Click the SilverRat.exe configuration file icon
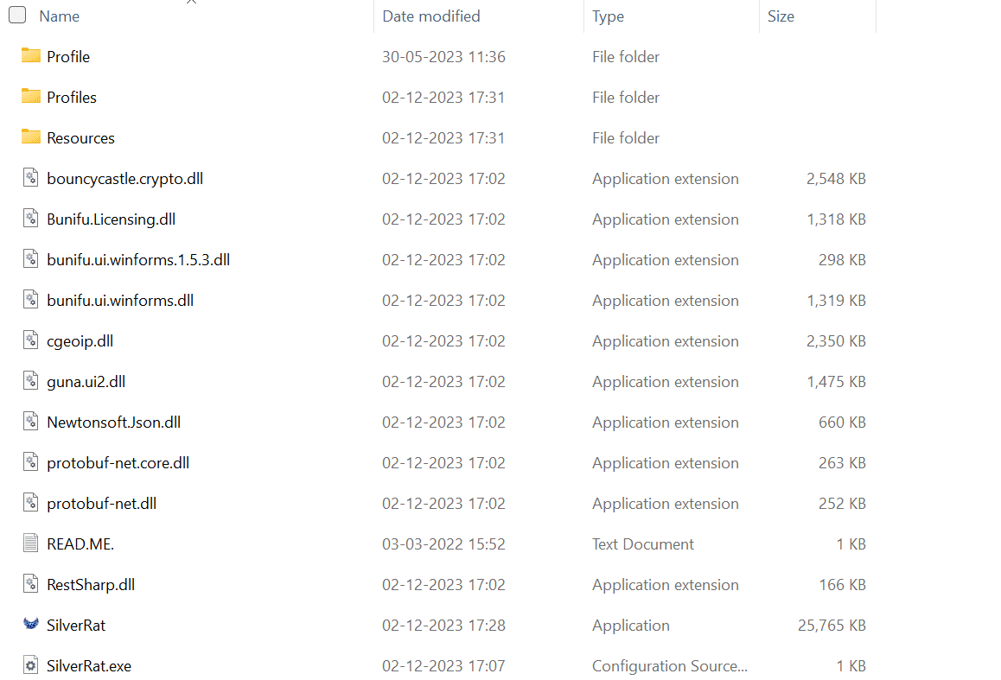The image size is (1001, 680). coord(30,664)
